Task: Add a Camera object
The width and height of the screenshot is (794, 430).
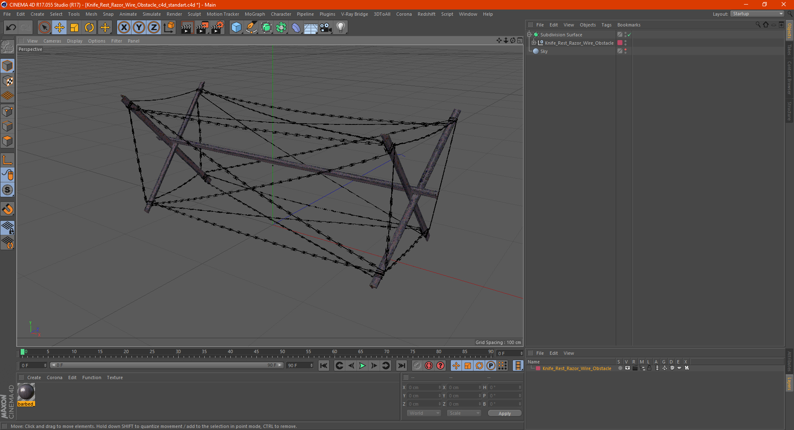Action: coord(325,28)
